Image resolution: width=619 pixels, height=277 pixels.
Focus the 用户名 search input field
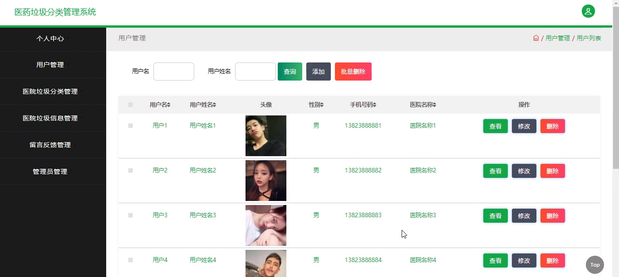(174, 72)
